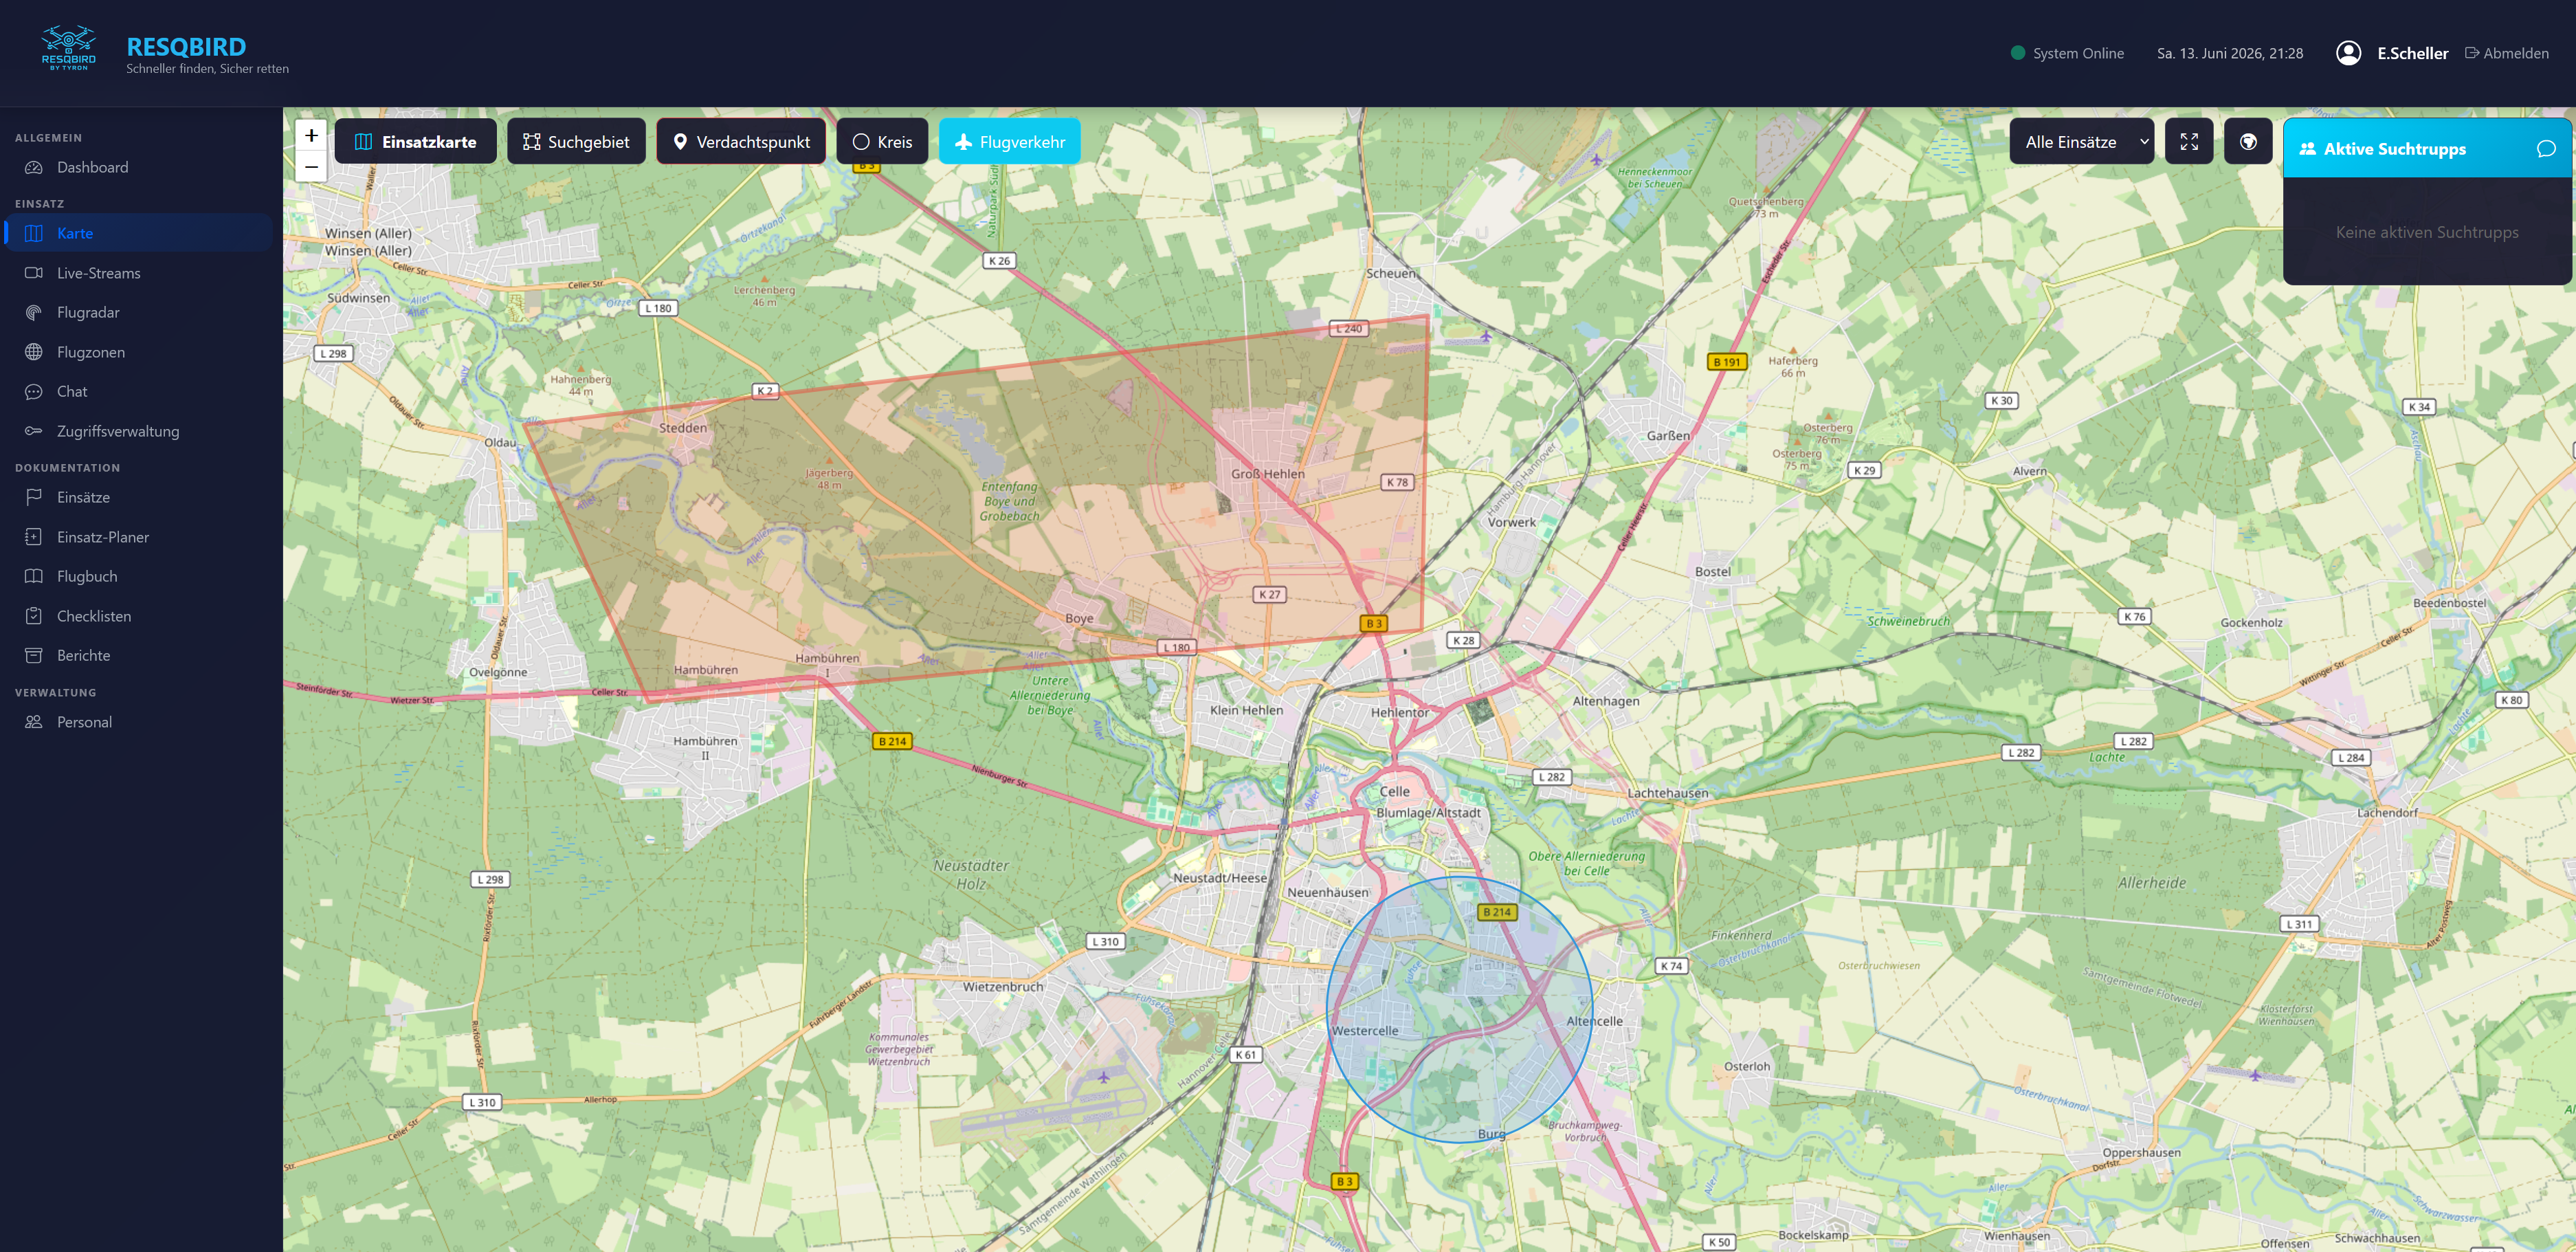This screenshot has height=1252, width=2576.
Task: Click the Suchgebiet polygon icon
Action: pos(531,142)
